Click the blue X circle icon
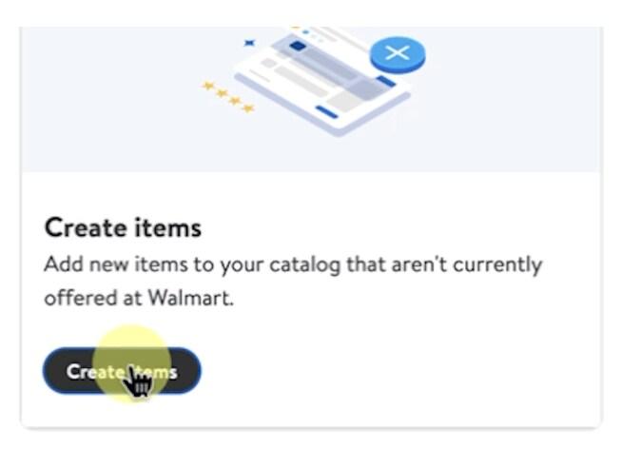Viewport: 622px width, 449px height. click(398, 53)
